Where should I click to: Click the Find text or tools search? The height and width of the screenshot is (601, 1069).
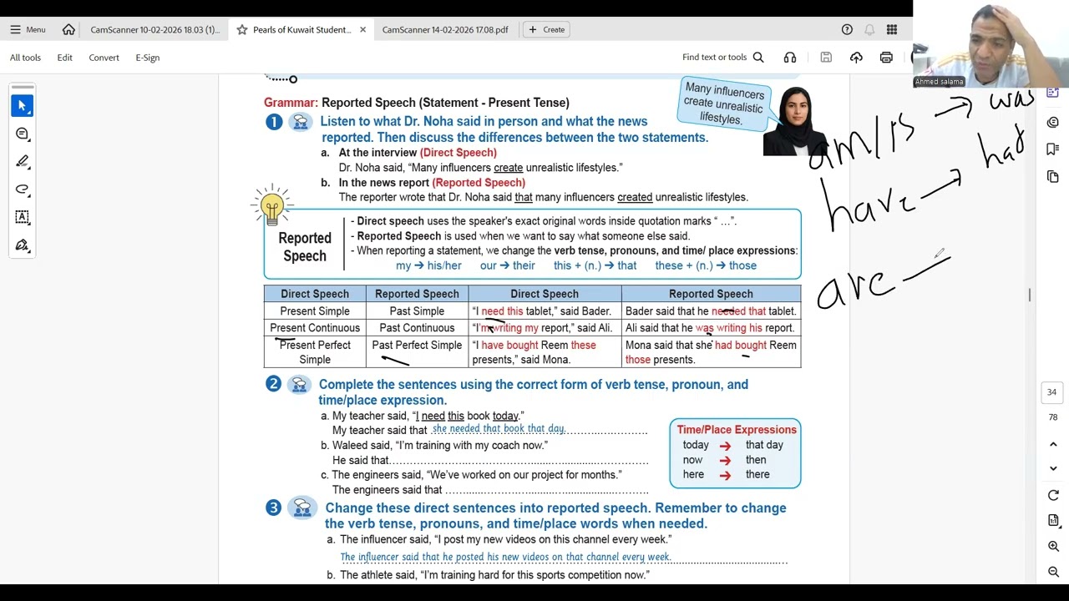723,57
